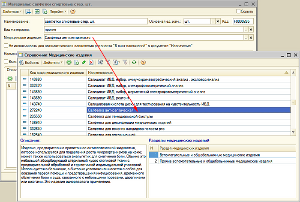
Task: Click the disabled Clear filter funnel icon
Action: tap(125, 63)
